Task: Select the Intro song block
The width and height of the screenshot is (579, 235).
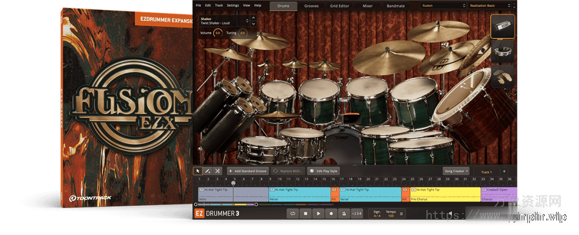Action: 234,194
